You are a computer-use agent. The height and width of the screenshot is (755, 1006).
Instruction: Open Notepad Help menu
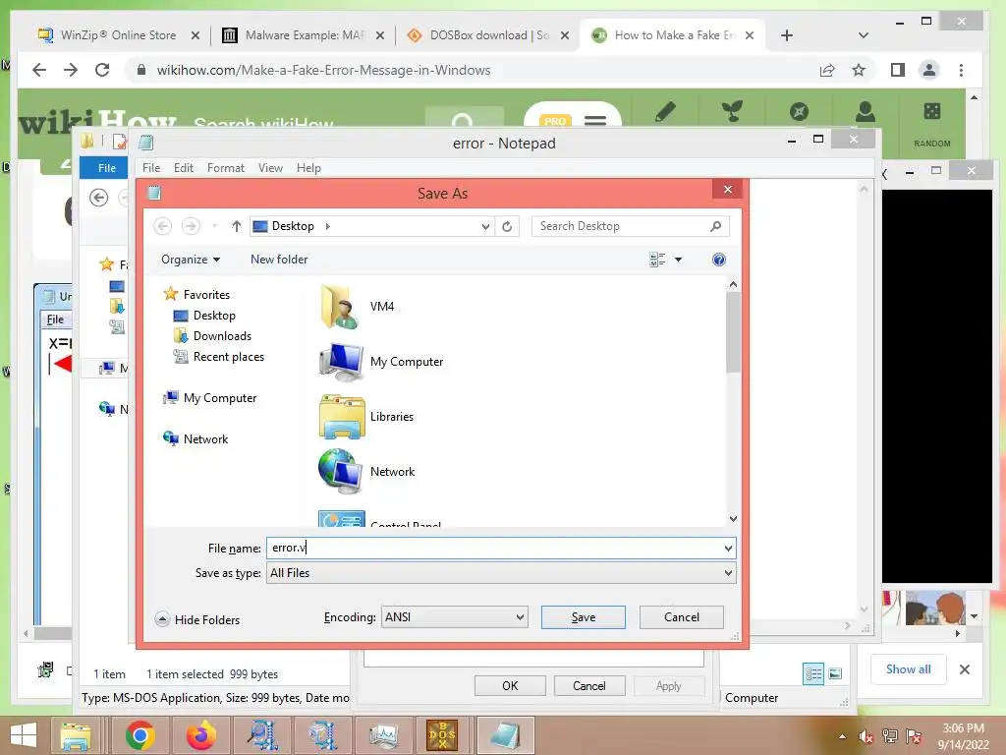tap(308, 168)
